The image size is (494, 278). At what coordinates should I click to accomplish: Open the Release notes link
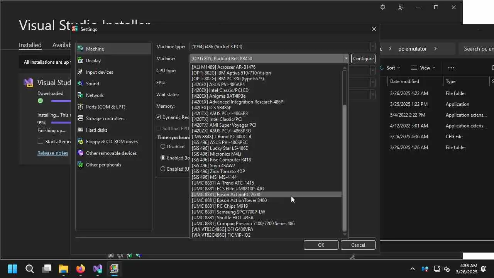point(52,153)
